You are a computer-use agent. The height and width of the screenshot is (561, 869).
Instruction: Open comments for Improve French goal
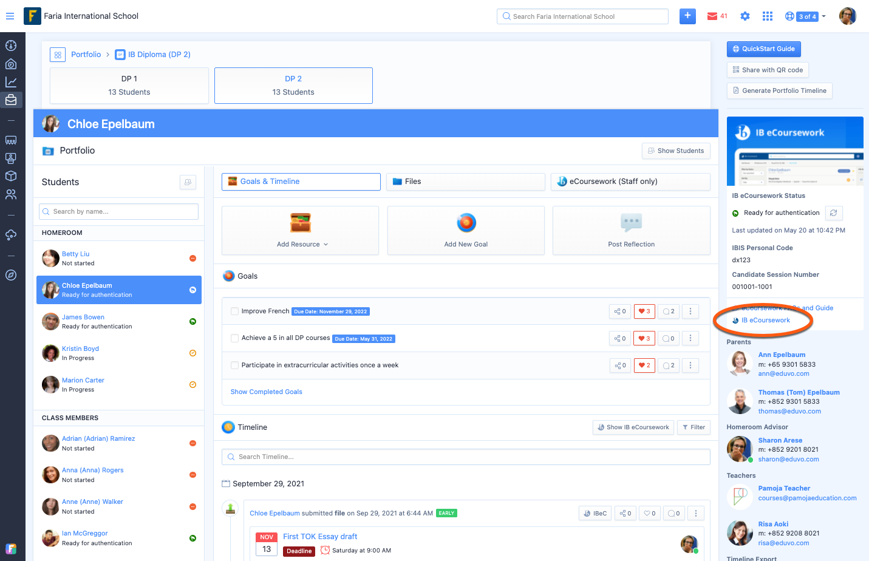point(669,311)
